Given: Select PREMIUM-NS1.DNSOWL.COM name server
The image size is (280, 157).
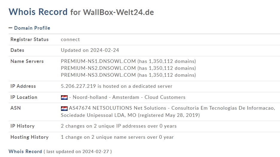Looking at the screenshot, I should (x=98, y=61).
